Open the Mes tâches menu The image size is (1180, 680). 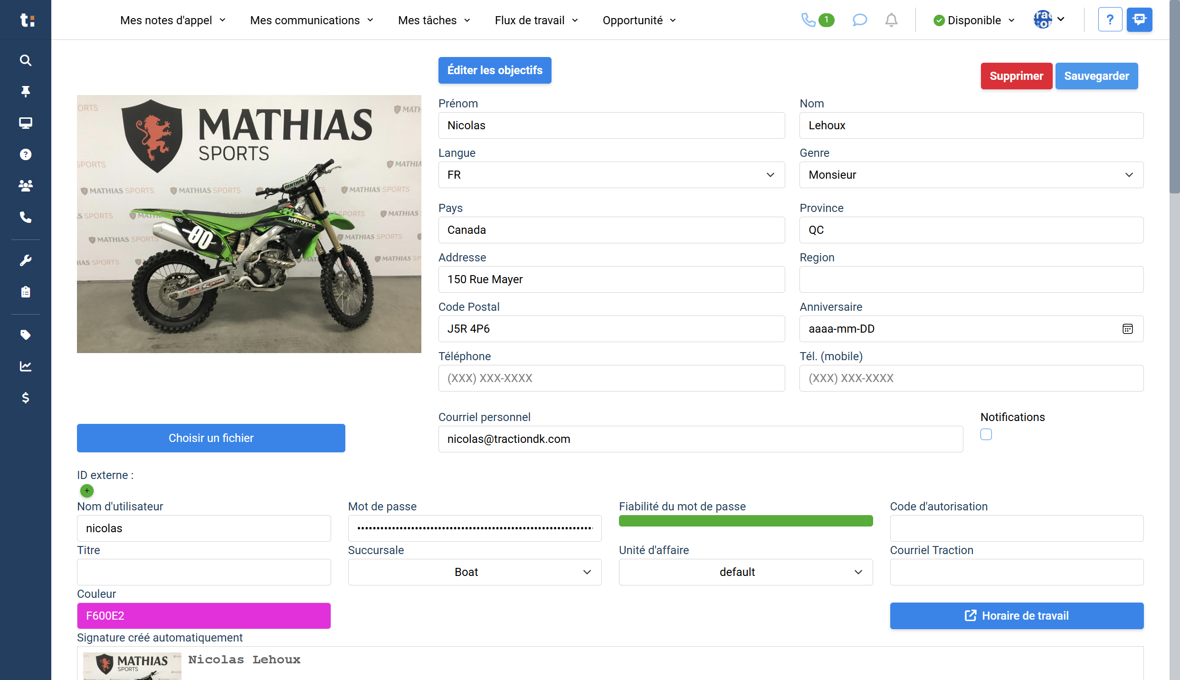click(x=434, y=20)
